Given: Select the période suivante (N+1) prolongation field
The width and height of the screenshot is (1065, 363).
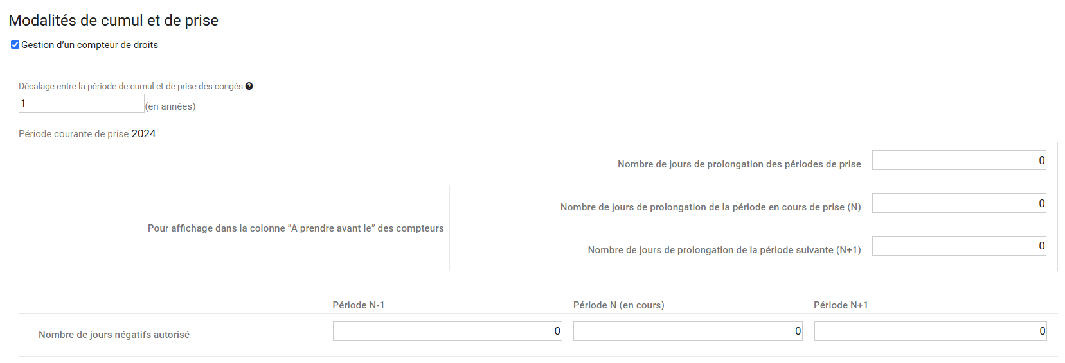Looking at the screenshot, I should (959, 246).
